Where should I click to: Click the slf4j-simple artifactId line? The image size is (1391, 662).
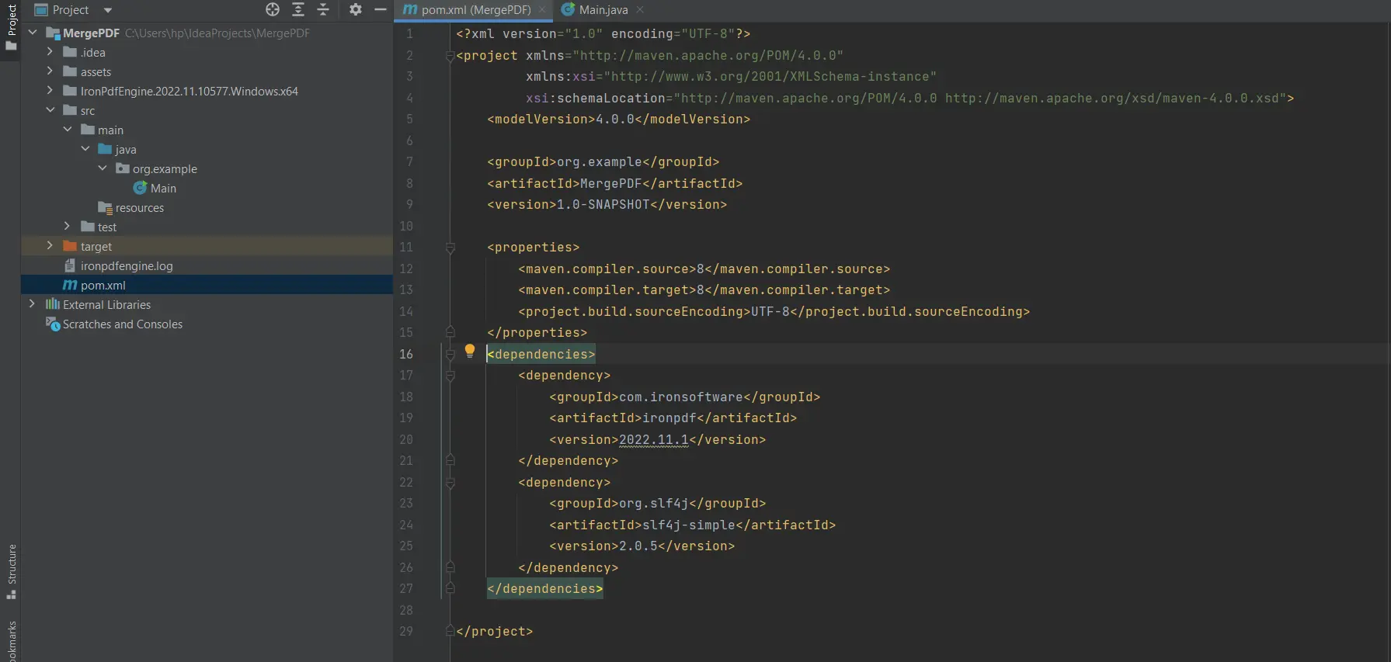693,525
